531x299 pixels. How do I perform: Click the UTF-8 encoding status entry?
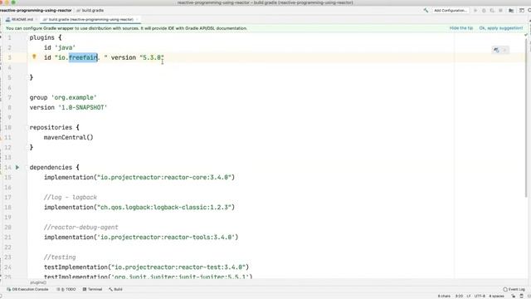[480, 297]
